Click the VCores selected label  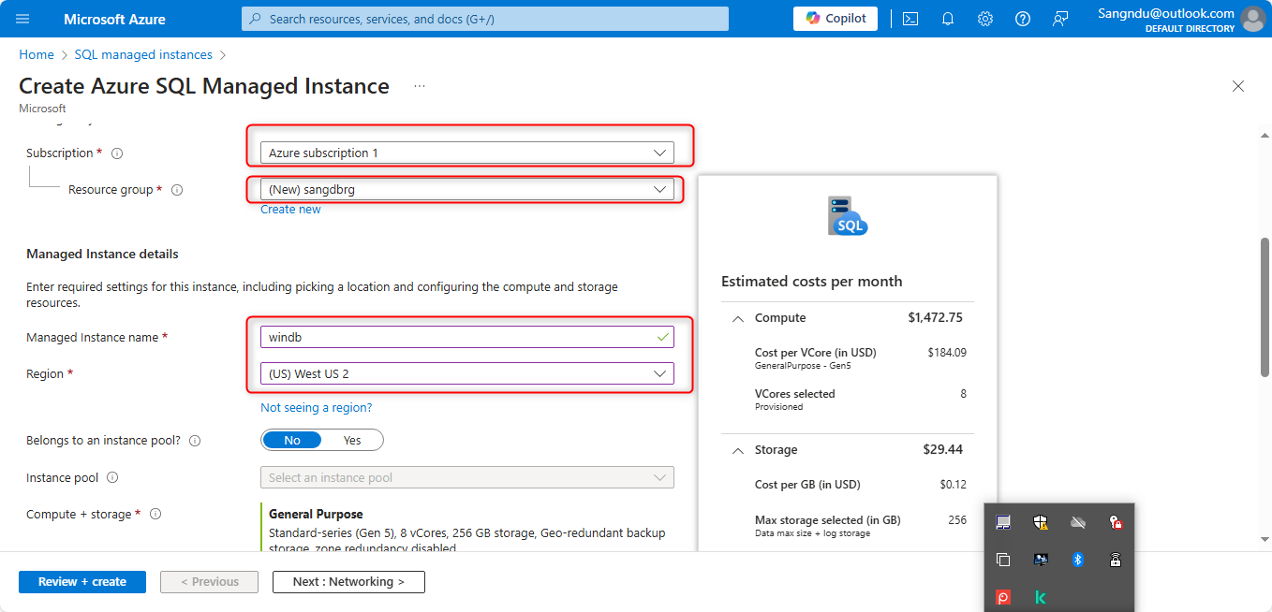pos(794,394)
